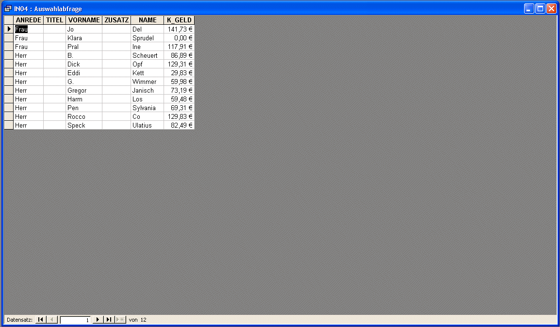The height and width of the screenshot is (327, 560).
Task: Click the record number input field
Action: click(75, 320)
